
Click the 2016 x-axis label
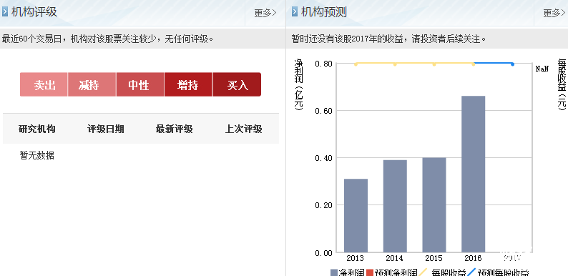[473, 258]
